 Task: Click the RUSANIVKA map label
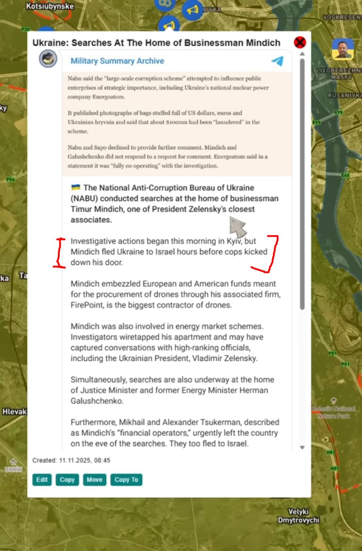point(345,95)
